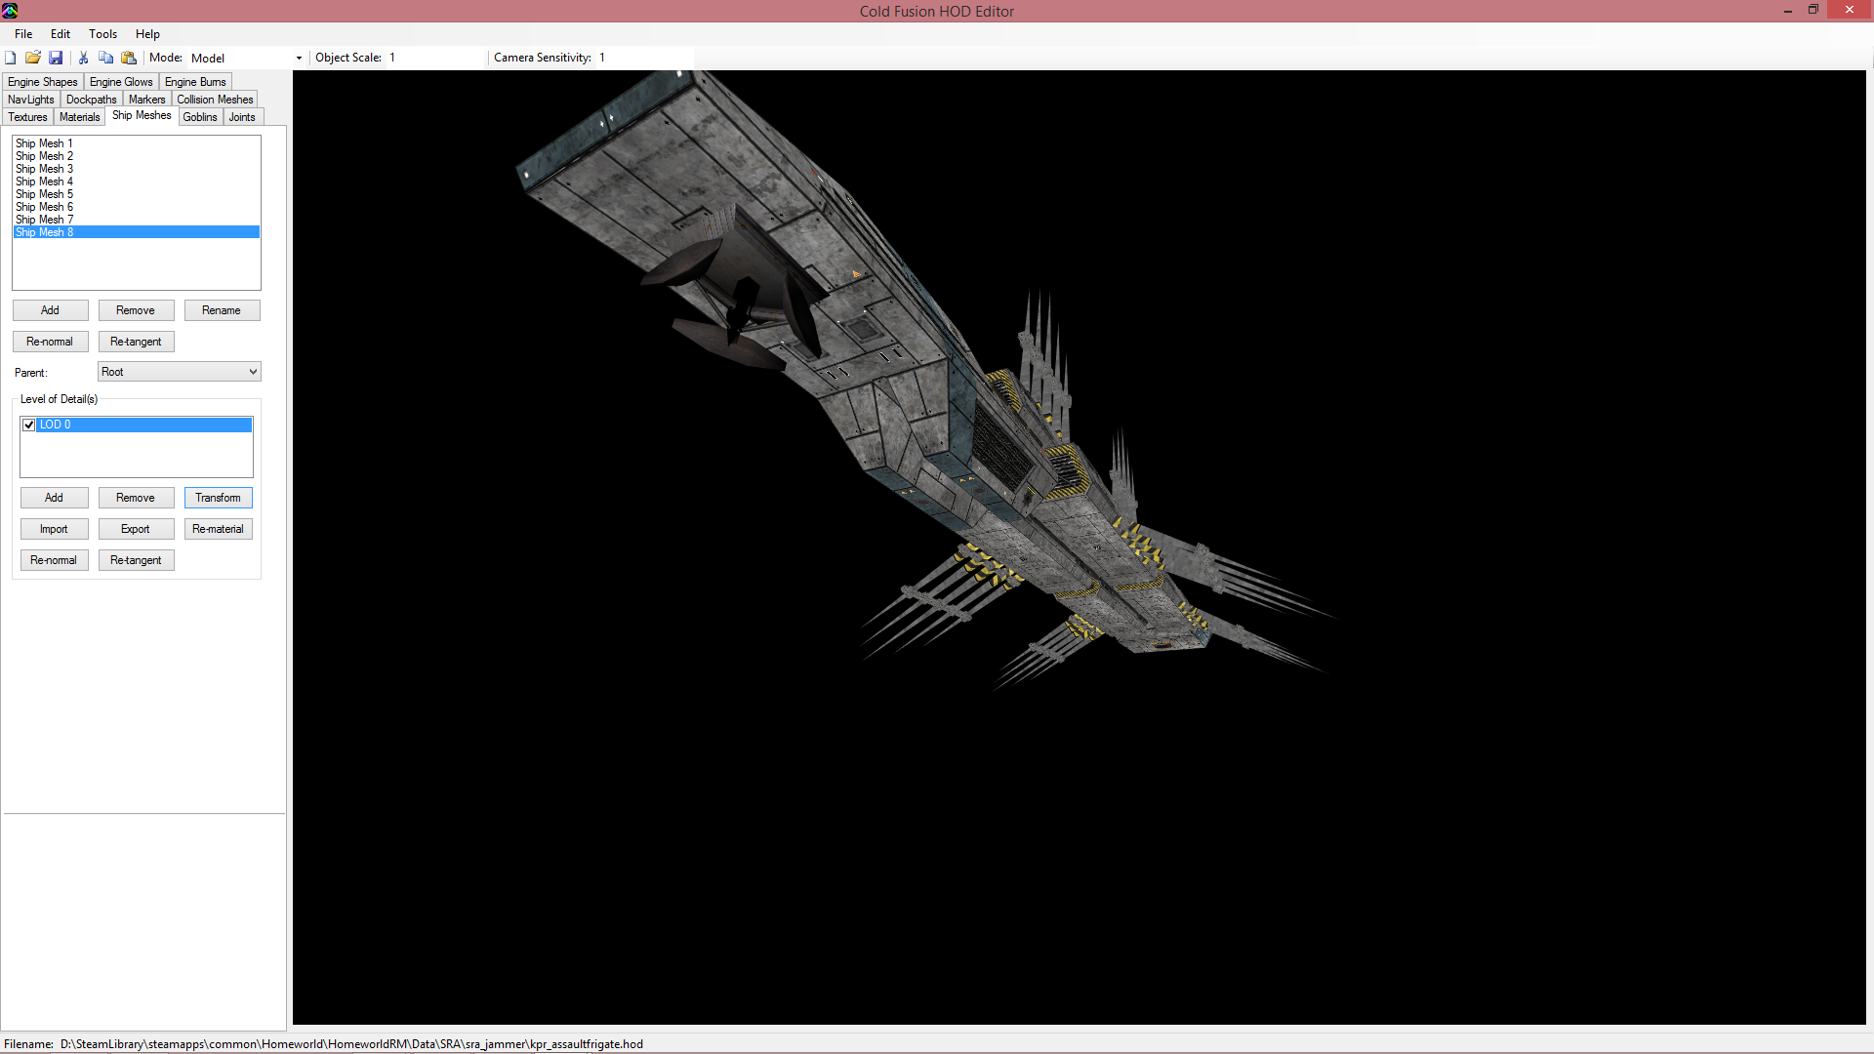Click the Open file folder icon
Screen dimensions: 1874x1054
(x=33, y=58)
